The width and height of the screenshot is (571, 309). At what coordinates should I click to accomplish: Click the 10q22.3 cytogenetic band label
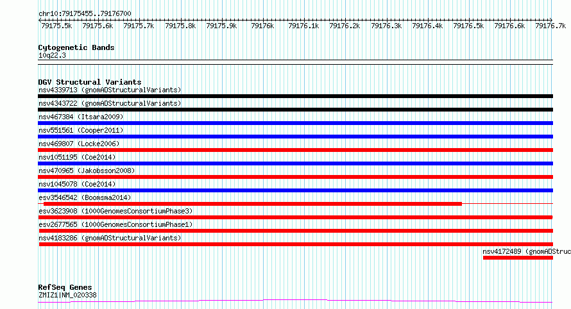(52, 55)
